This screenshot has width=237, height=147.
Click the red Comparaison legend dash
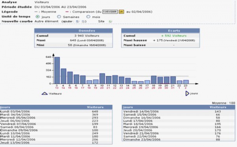[x=67, y=11]
